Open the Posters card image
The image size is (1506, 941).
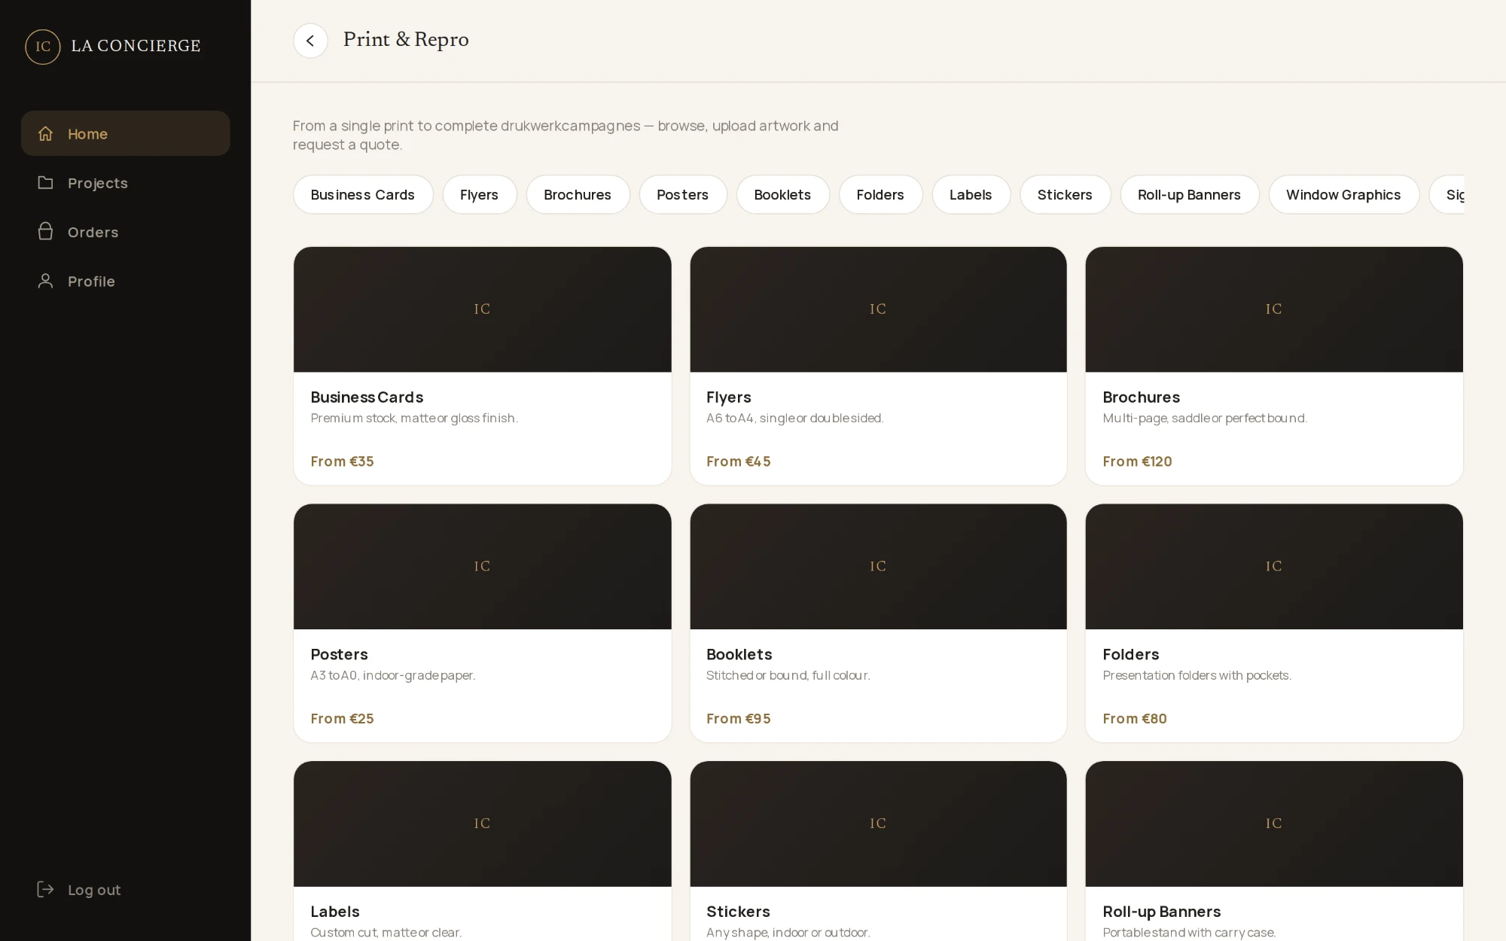point(482,566)
